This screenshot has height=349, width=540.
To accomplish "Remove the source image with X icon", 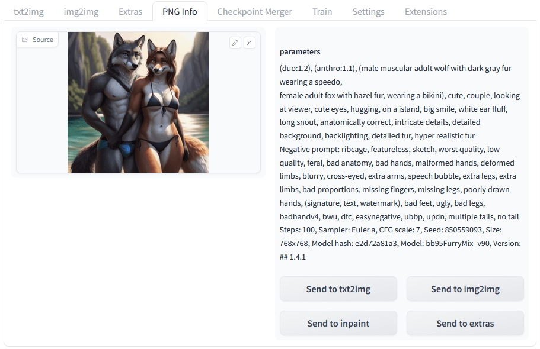I will coord(250,43).
